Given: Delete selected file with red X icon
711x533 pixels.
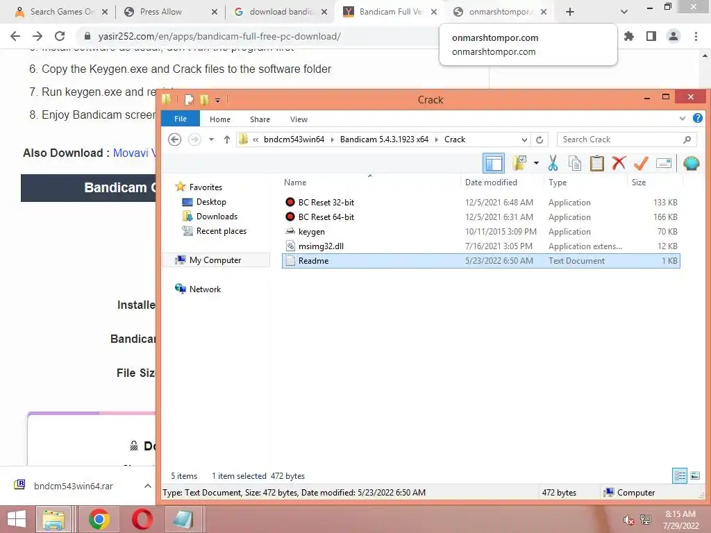Looking at the screenshot, I should click(619, 162).
